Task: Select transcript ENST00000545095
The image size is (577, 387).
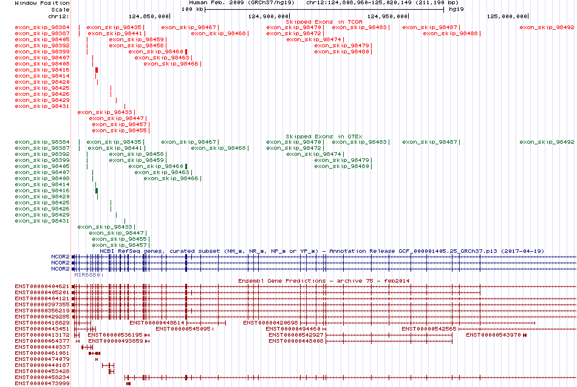Action: click(x=183, y=329)
